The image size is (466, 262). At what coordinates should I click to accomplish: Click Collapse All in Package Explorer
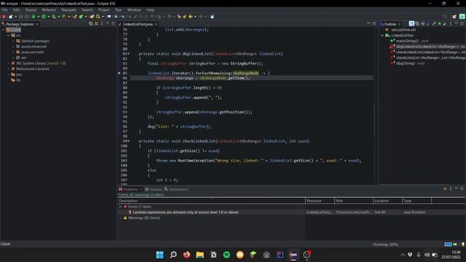pos(90,24)
